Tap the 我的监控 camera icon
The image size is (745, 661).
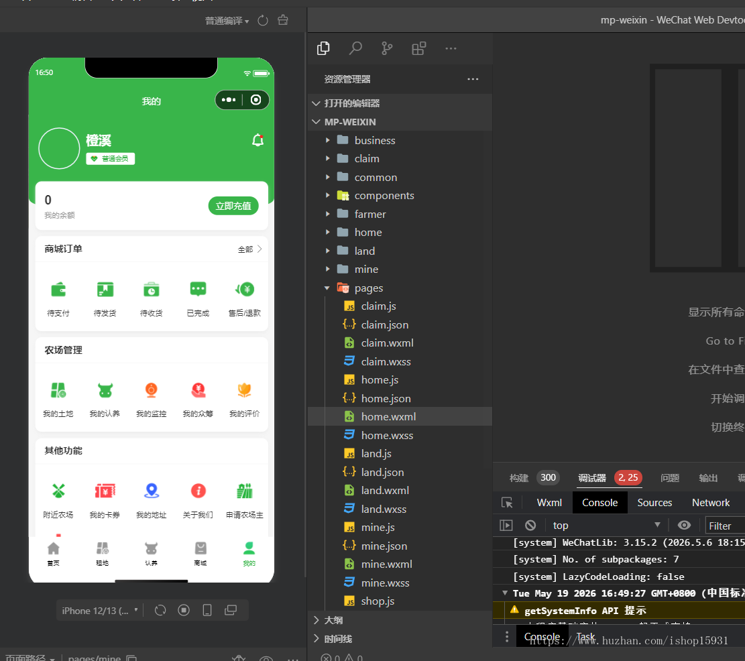(x=151, y=390)
